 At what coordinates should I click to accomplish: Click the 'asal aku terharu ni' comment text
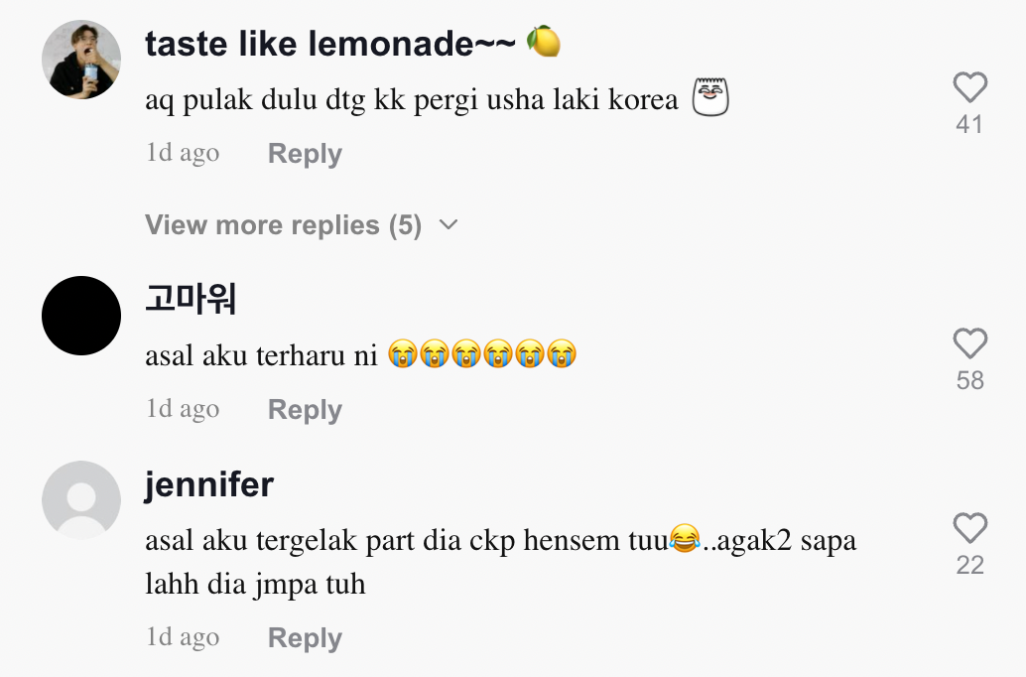[261, 355]
